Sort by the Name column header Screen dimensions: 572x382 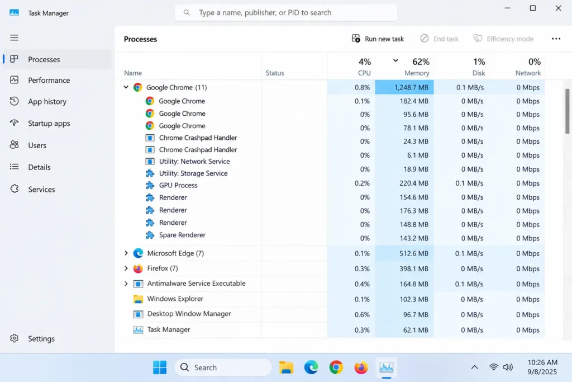click(x=133, y=73)
